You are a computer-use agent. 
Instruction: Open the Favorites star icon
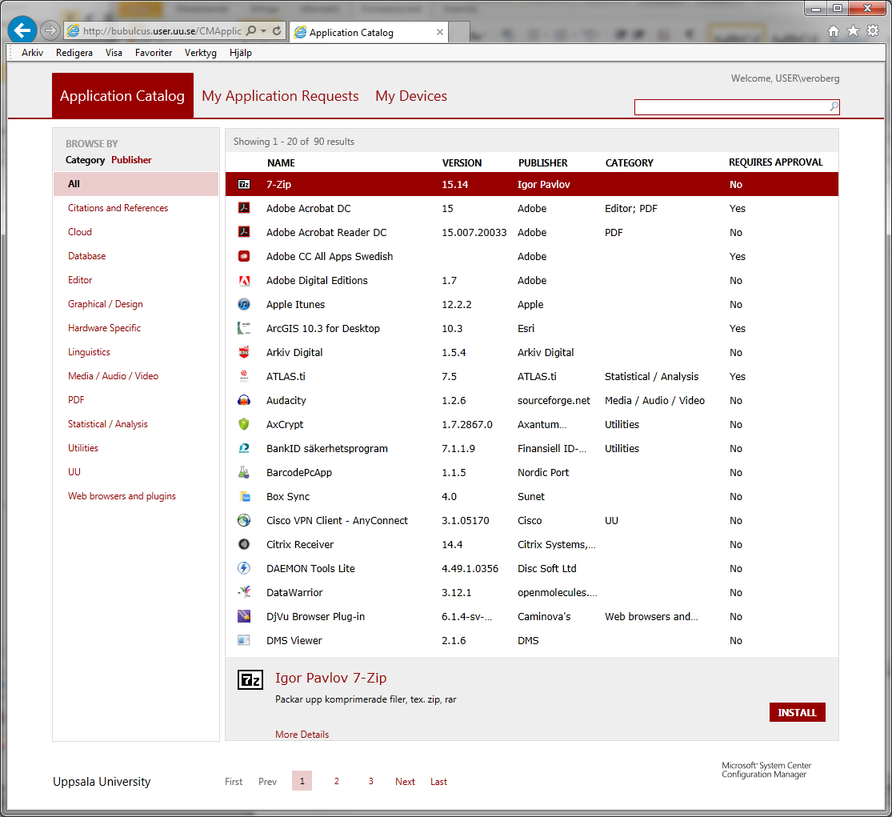854,30
